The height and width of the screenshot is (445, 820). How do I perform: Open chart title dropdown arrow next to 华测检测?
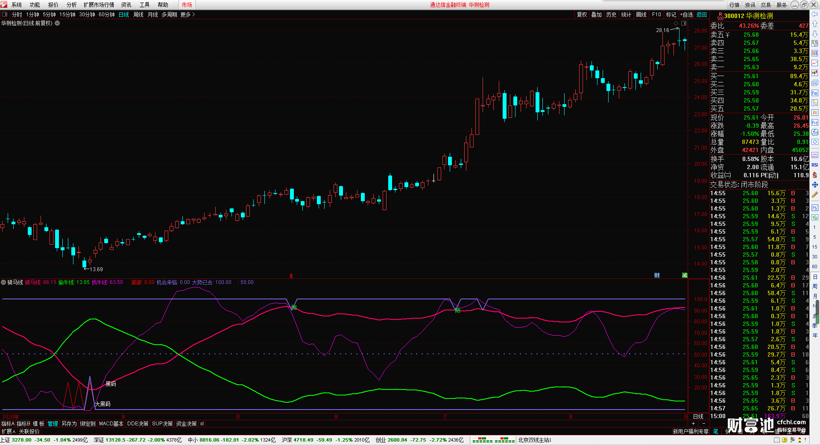(x=57, y=23)
